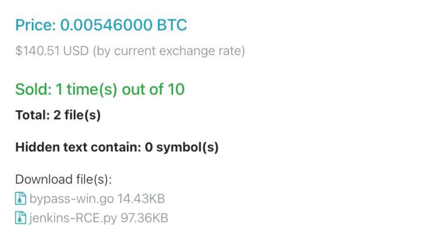Click the "out of 10" text

coord(153,89)
